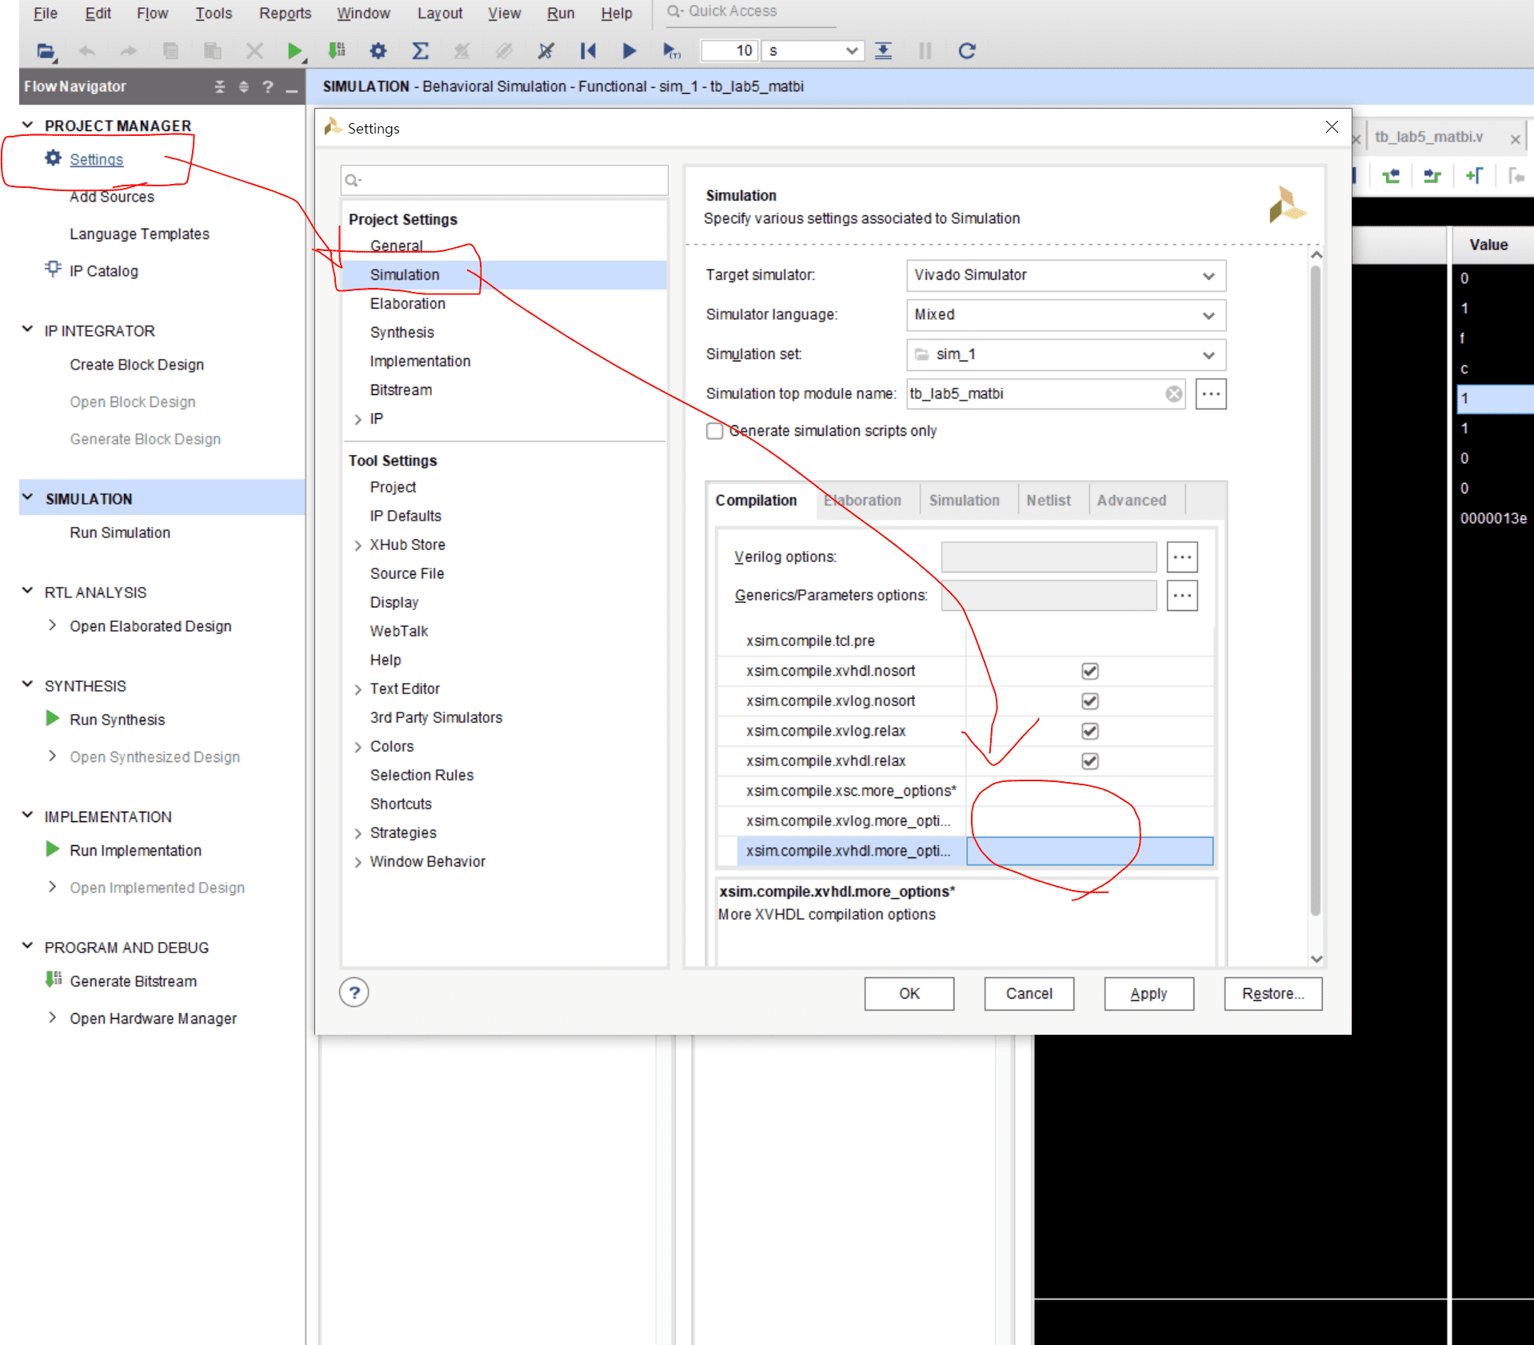Expand the Text Editor tree node
This screenshot has height=1345, width=1534.
(x=358, y=689)
